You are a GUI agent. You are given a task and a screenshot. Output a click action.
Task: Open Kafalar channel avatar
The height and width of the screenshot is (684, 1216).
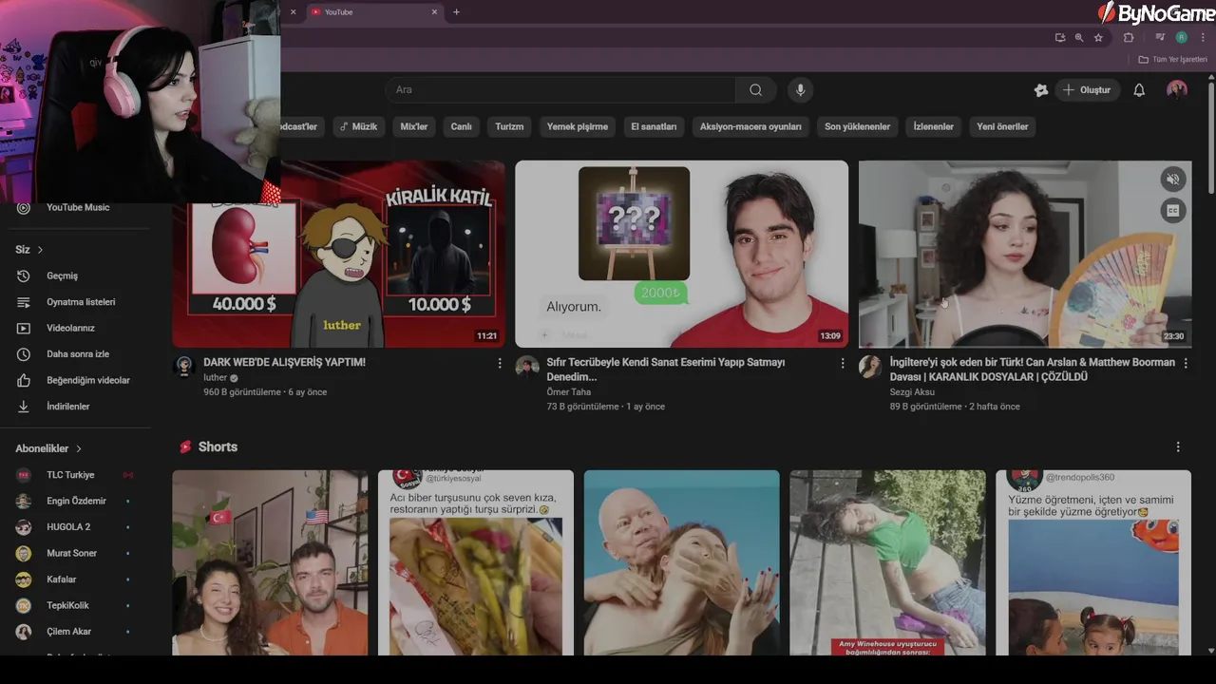(x=24, y=579)
